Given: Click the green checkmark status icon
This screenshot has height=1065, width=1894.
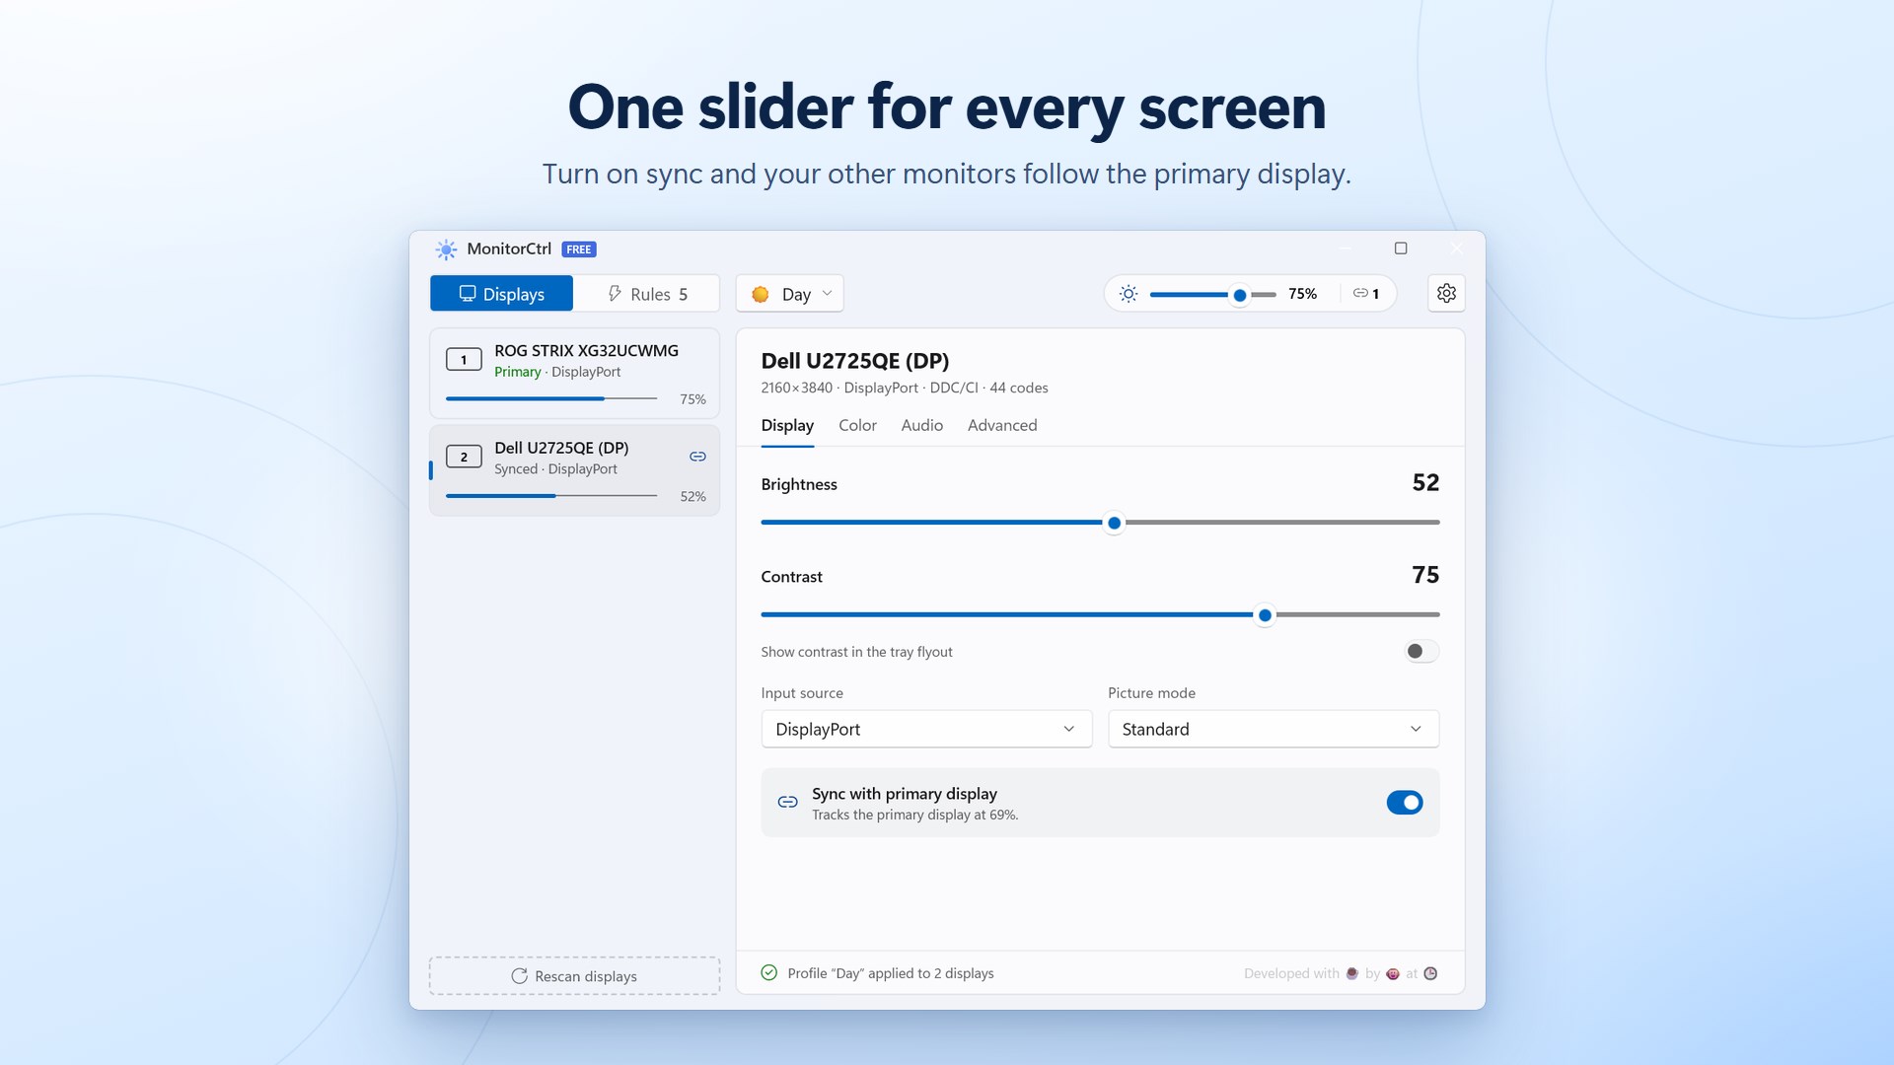Looking at the screenshot, I should tap(769, 973).
